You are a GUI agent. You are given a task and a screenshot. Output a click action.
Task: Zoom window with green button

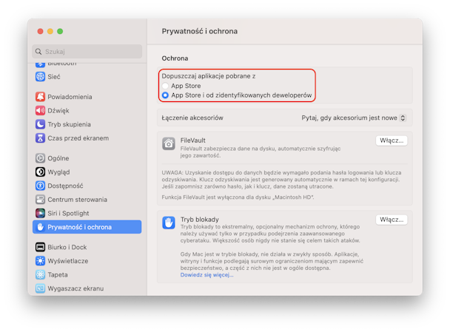click(60, 31)
